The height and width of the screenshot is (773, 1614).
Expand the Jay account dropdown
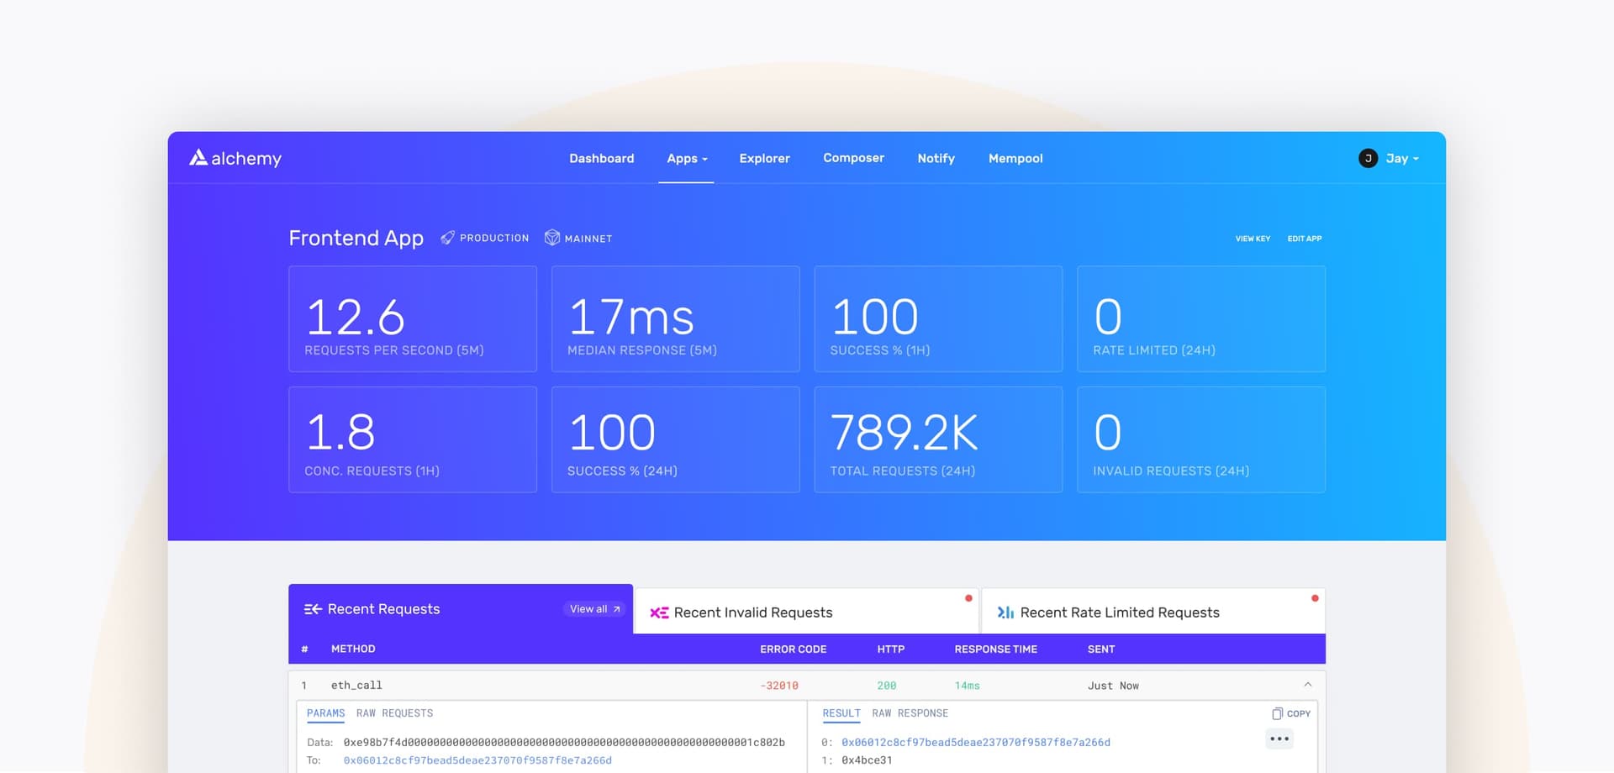click(1402, 158)
